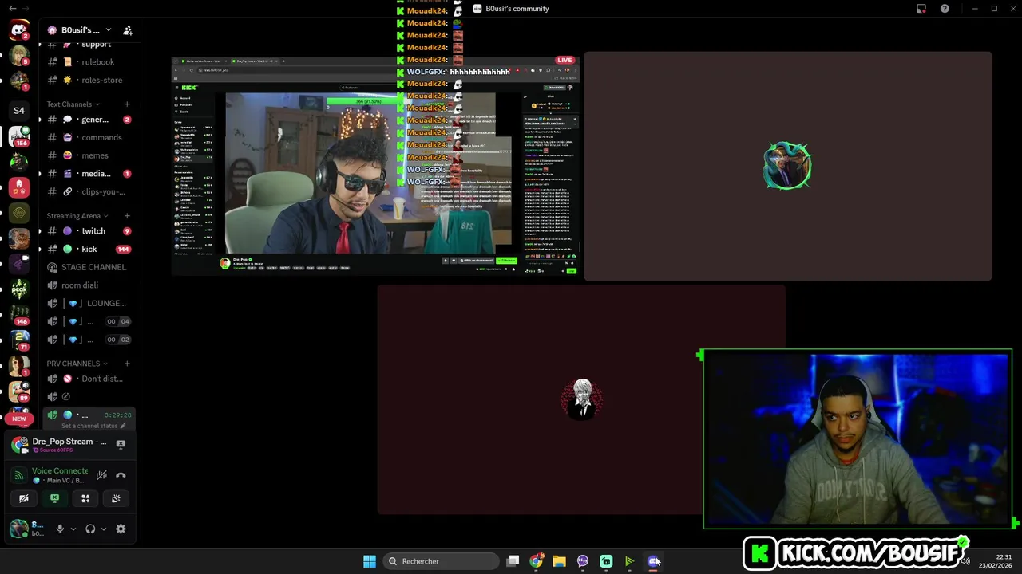Open the commands channel
1022x574 pixels.
89,137
